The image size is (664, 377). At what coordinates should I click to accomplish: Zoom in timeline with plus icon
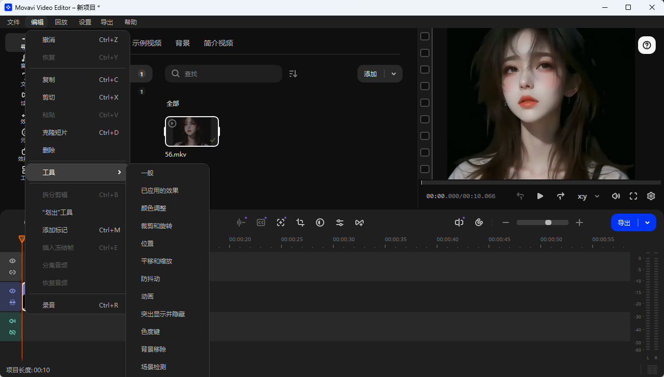pos(579,222)
